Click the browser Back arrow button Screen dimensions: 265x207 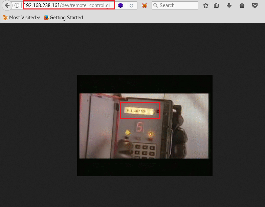7,5
